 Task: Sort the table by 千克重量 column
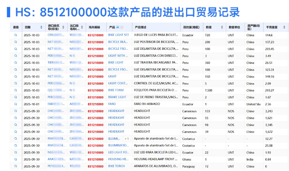point(284,27)
